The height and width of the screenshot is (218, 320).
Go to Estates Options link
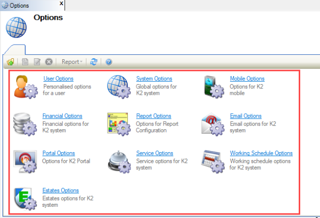coord(61,191)
